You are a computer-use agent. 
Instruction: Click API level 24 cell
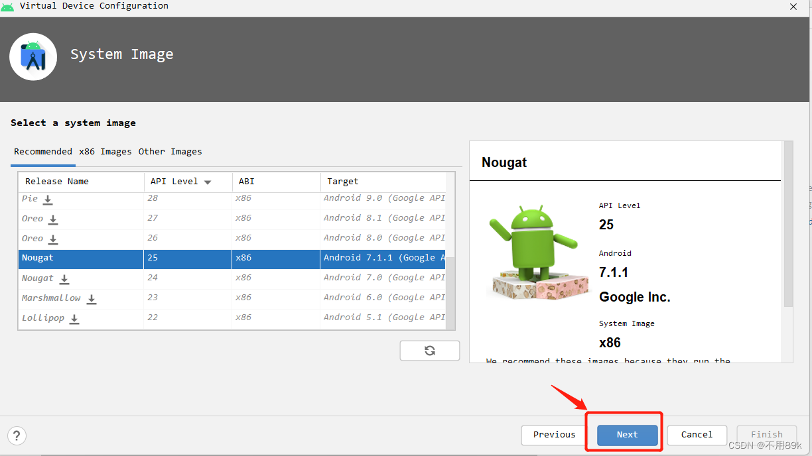tap(188, 279)
